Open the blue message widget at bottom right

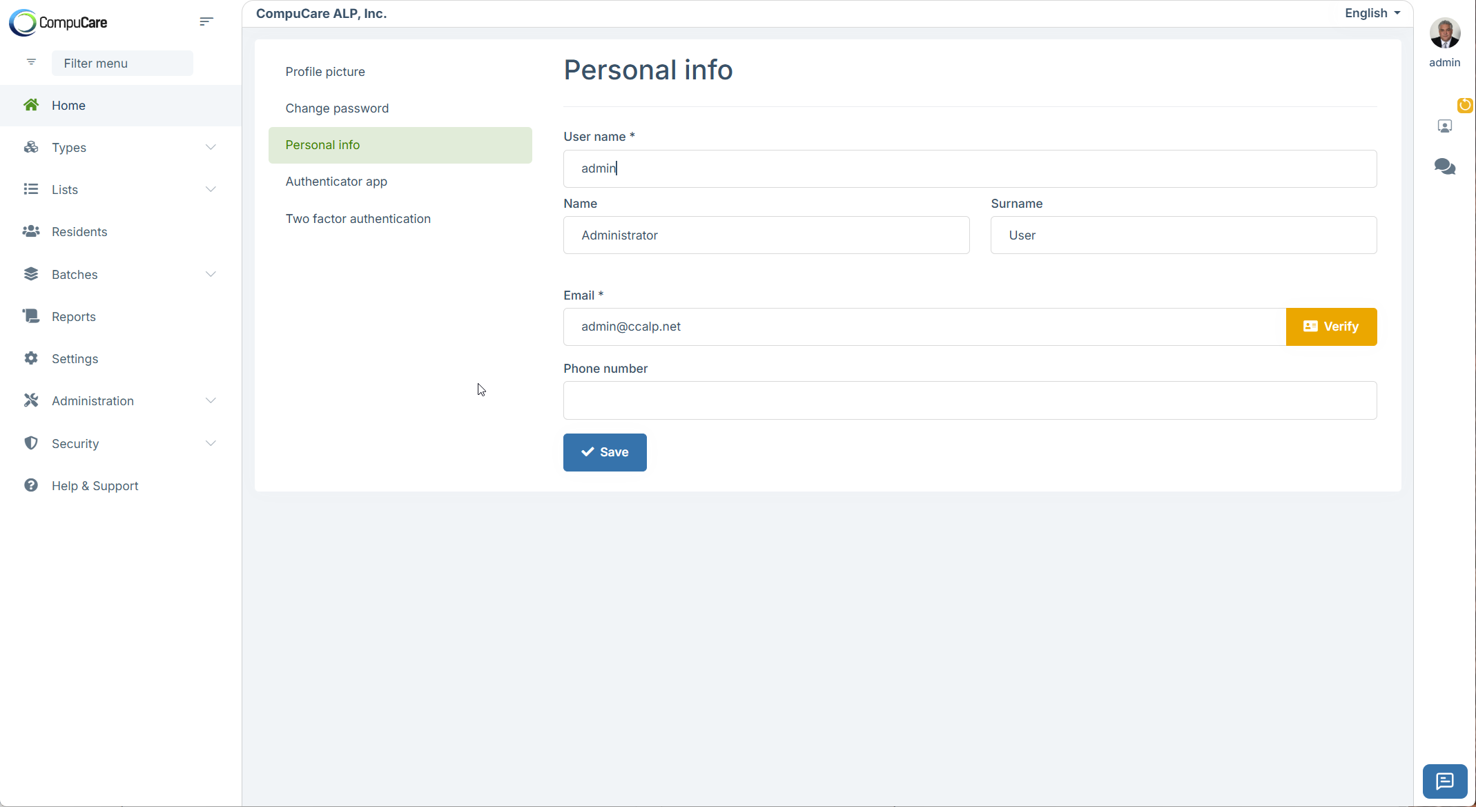pyautogui.click(x=1444, y=781)
